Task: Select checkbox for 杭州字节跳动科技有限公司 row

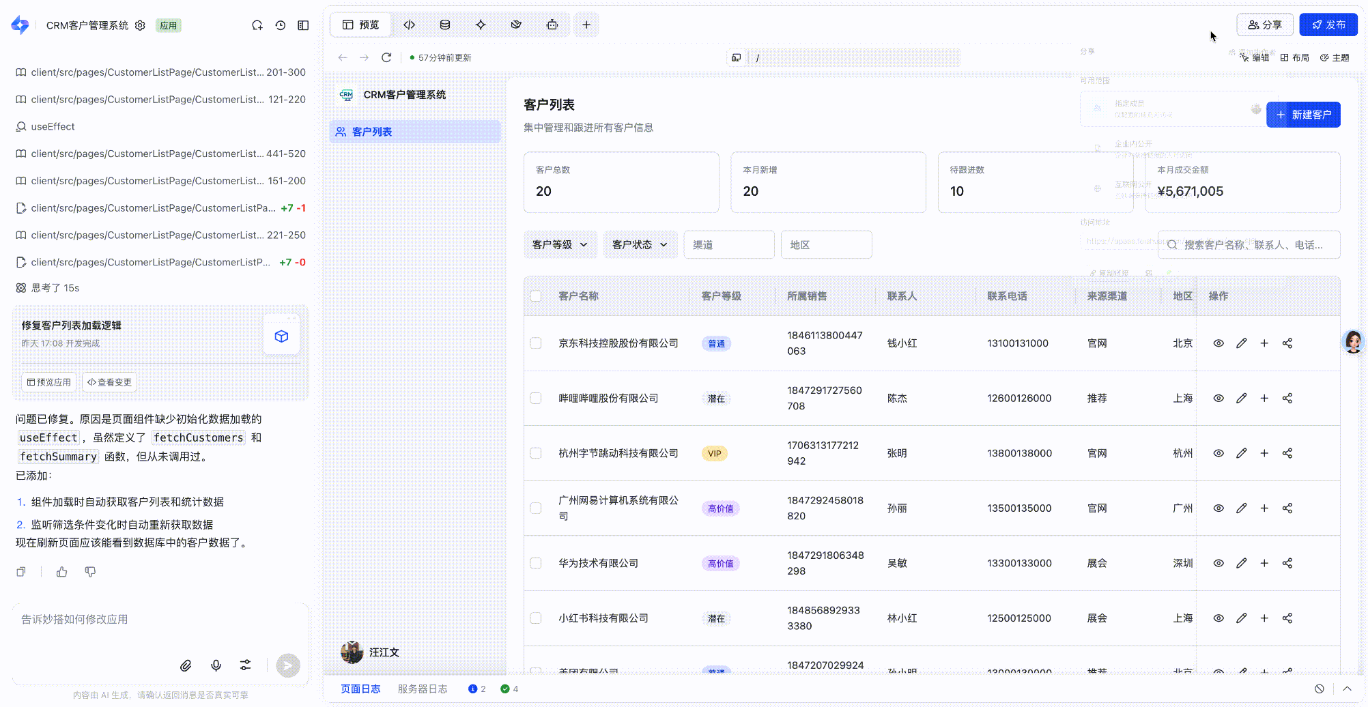Action: click(x=536, y=453)
